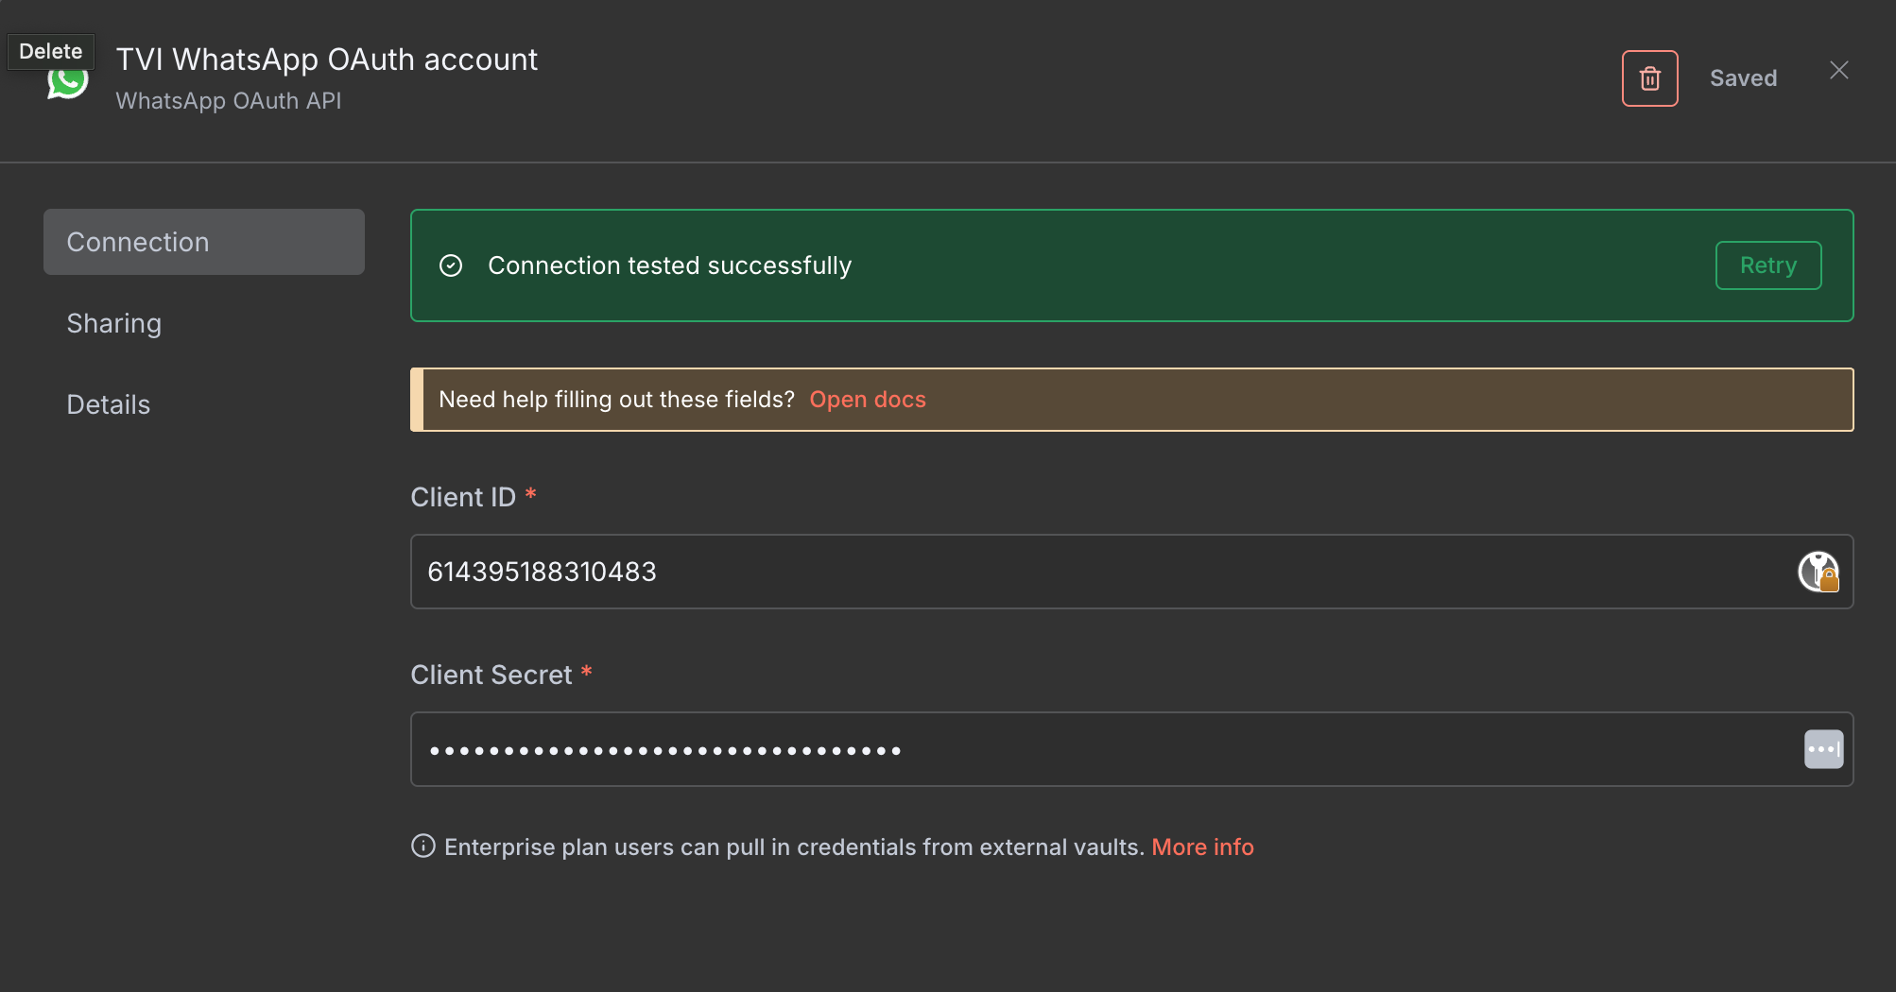Click the Connection tested successfully message

pos(669,265)
